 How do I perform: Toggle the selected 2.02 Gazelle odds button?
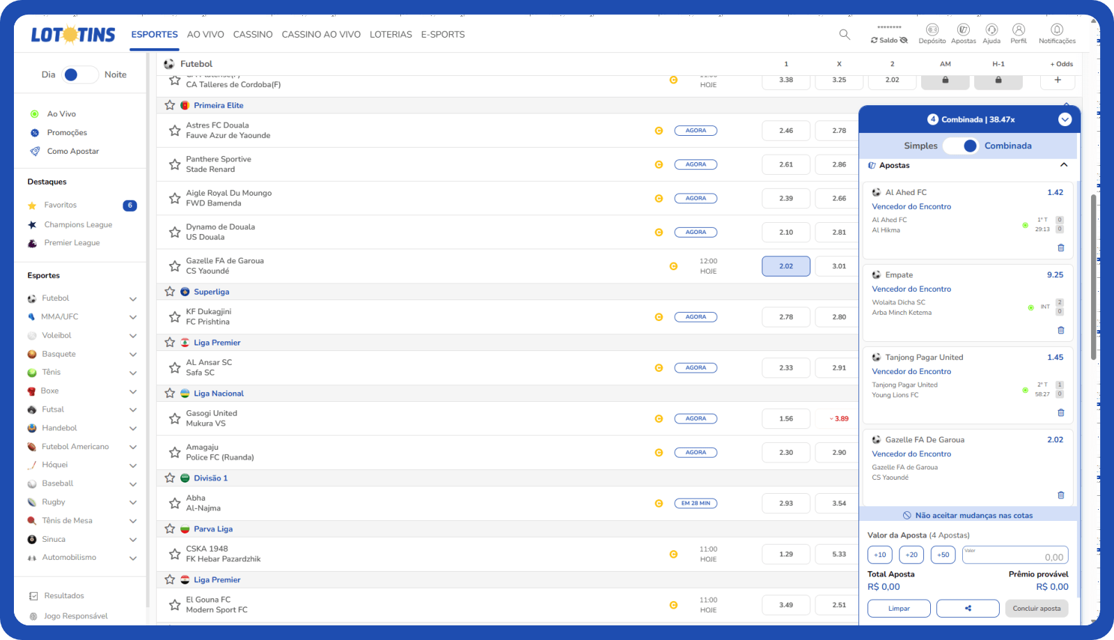(x=786, y=266)
